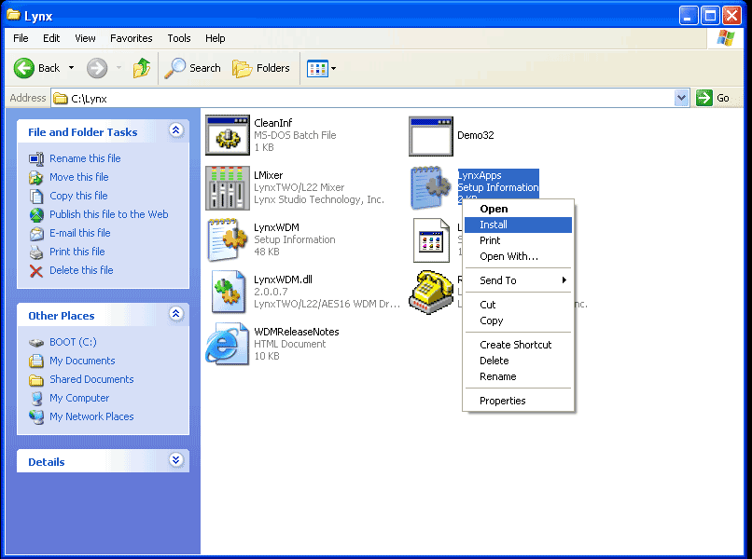Expand the Details panel

pos(176,461)
